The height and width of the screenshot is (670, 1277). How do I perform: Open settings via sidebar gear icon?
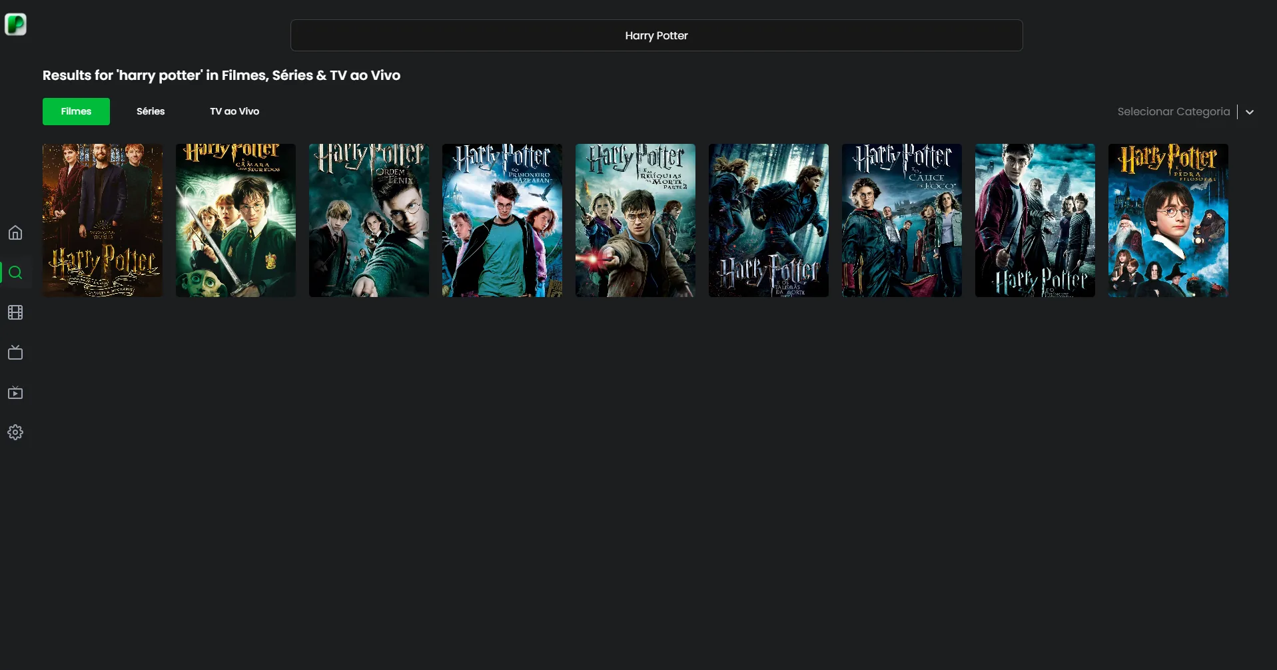point(15,432)
